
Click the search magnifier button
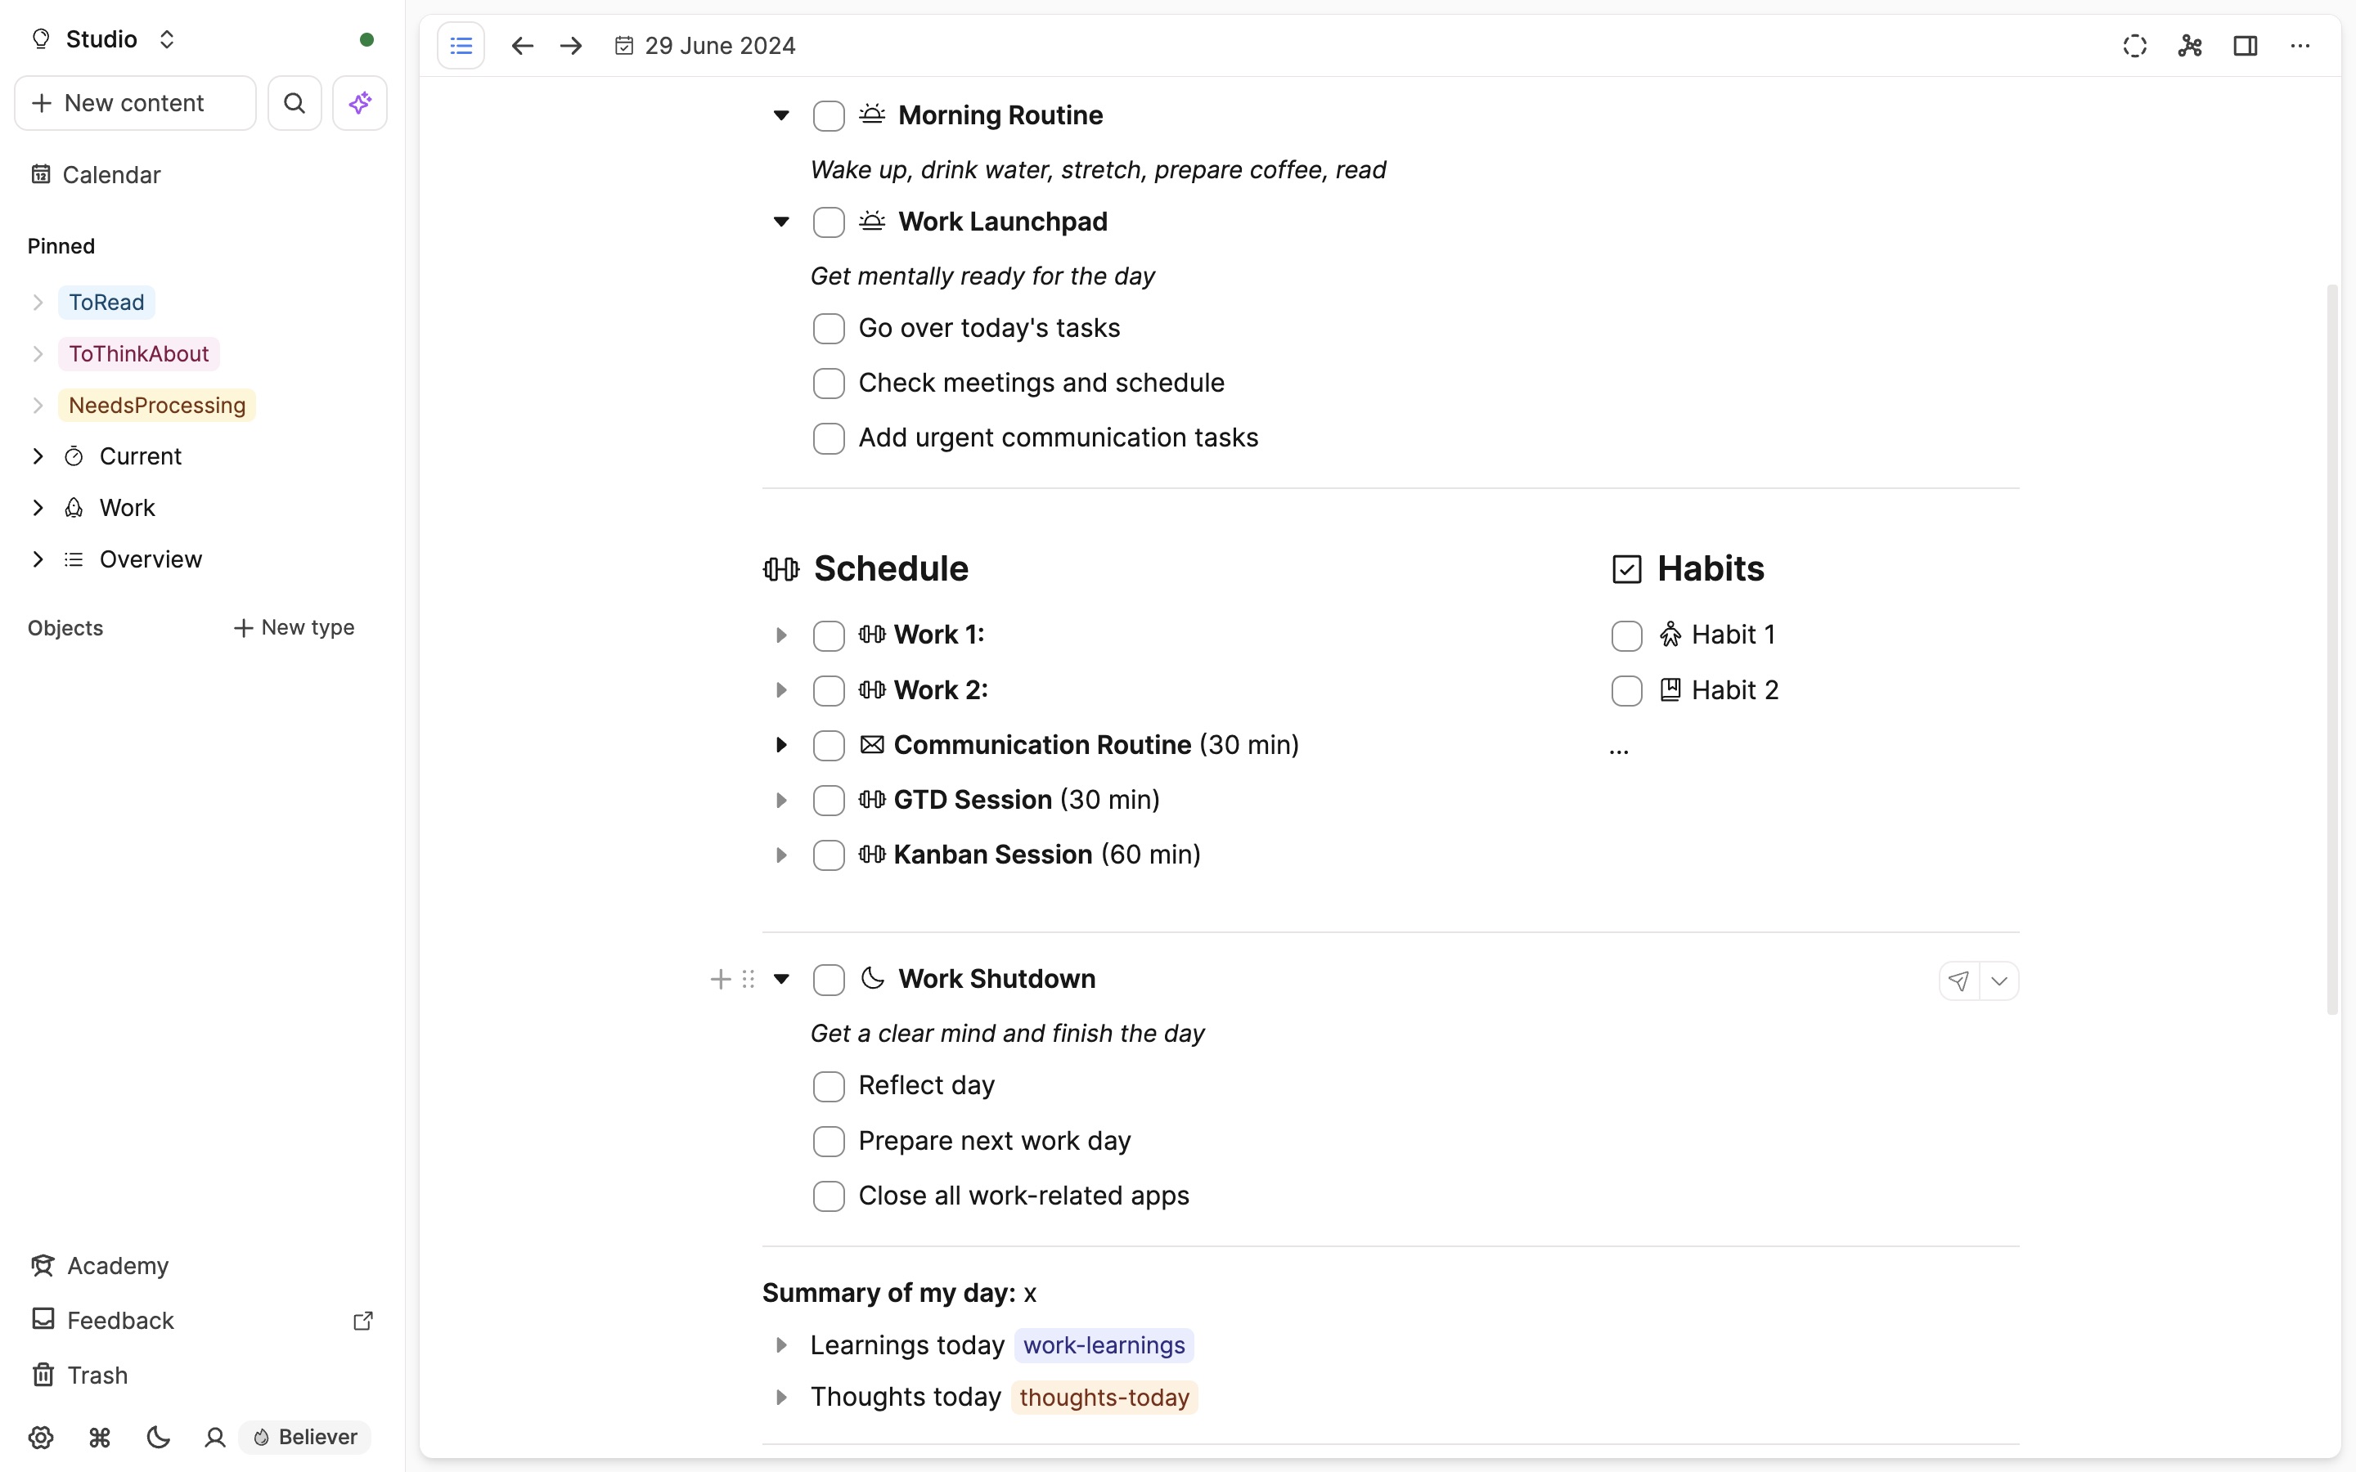294,103
